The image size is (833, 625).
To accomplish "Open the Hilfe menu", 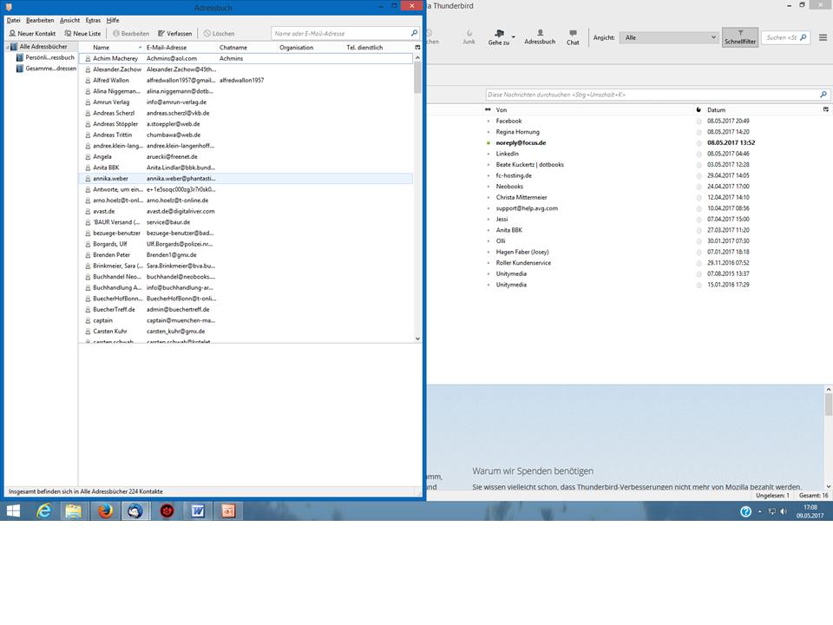I will [x=113, y=20].
